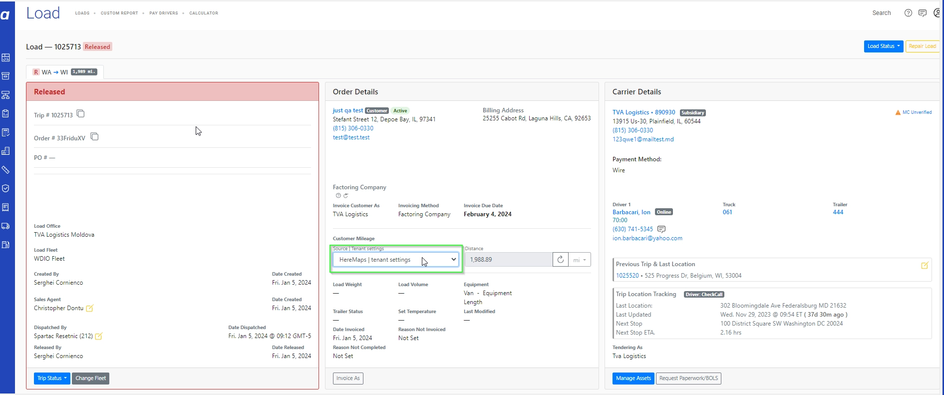
Task: Edit the Sales Agent Christopher Dontu
Action: click(x=90, y=308)
